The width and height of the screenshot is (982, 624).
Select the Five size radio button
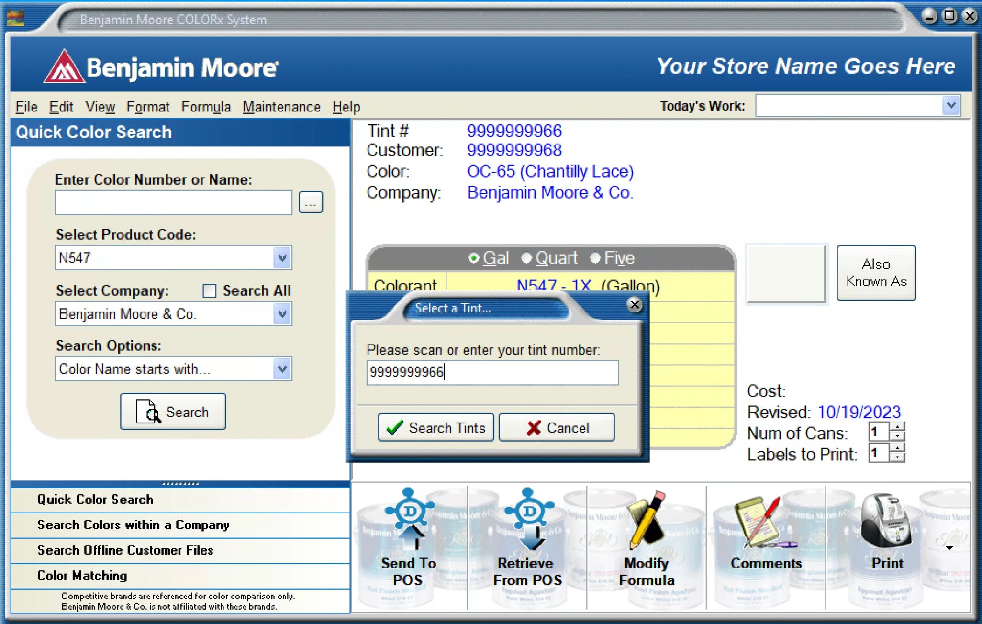click(595, 257)
